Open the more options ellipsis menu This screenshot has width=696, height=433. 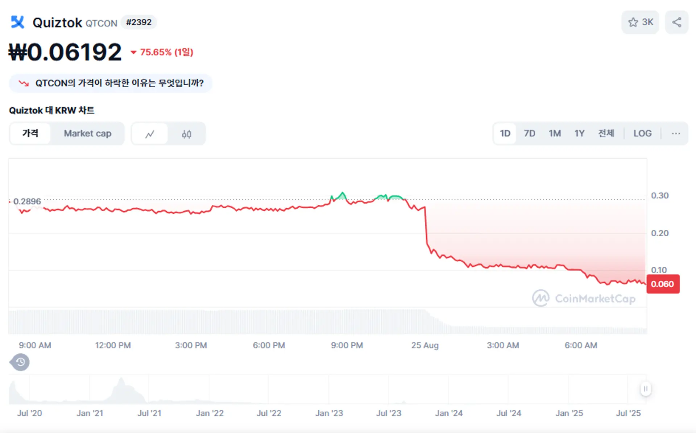[x=676, y=133]
